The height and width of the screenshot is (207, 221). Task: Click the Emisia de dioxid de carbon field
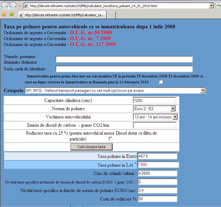click(154, 125)
